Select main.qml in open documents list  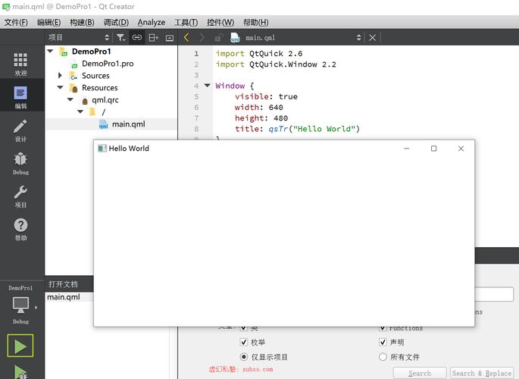point(63,297)
